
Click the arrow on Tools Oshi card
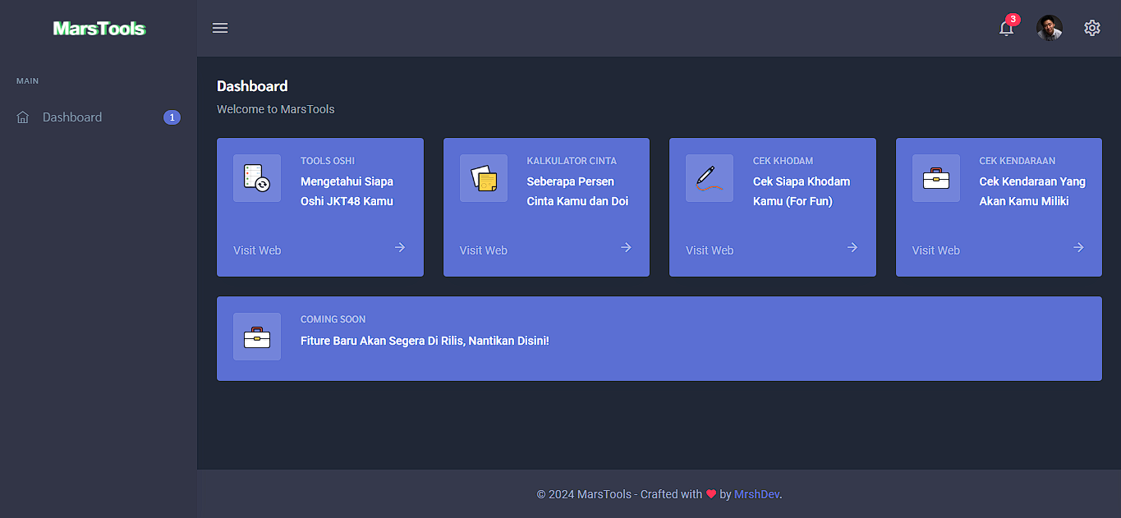pyautogui.click(x=400, y=247)
